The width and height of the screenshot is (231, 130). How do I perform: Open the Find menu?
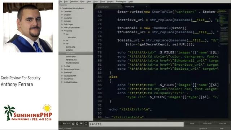tap(82, 1)
